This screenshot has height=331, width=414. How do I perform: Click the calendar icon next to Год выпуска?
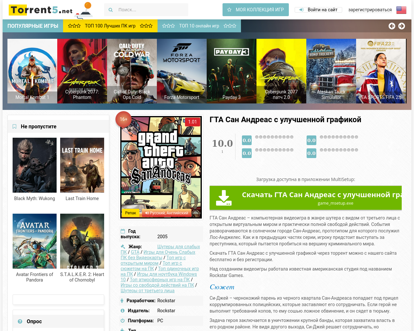click(123, 231)
